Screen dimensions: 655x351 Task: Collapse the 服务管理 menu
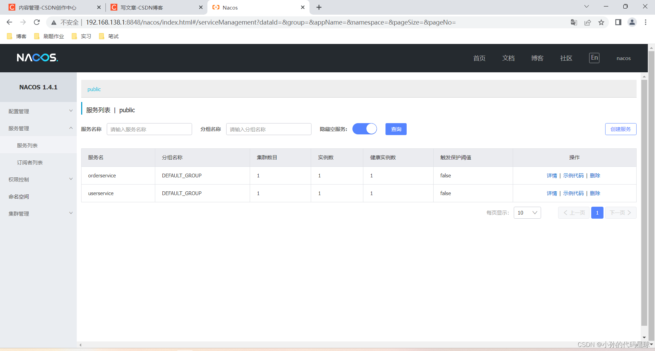[x=38, y=128]
